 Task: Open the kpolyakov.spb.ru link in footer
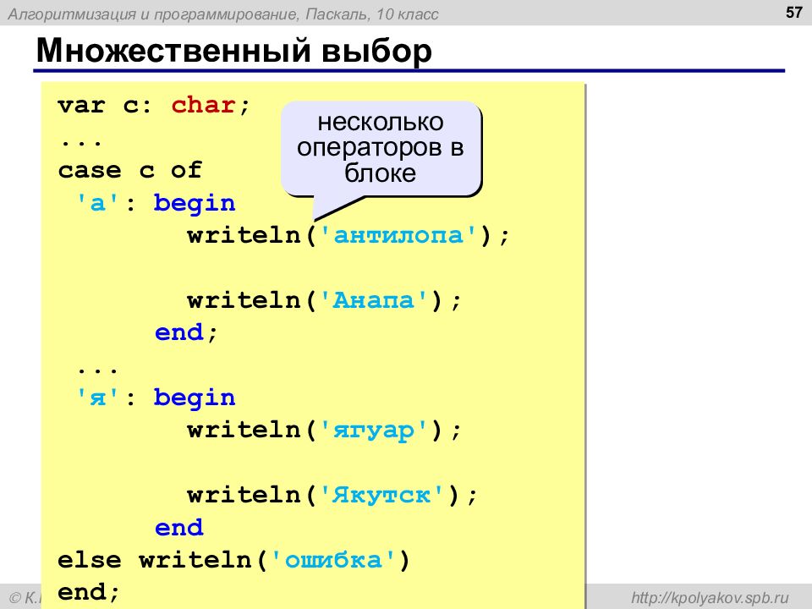(x=710, y=598)
